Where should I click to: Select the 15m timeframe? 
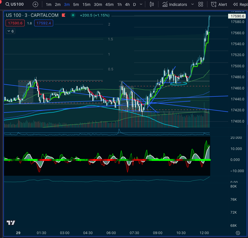pos(86,4)
